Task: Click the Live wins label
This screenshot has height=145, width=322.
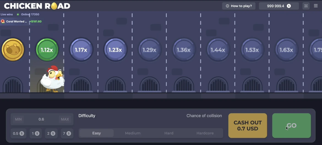Action: [x=7, y=14]
